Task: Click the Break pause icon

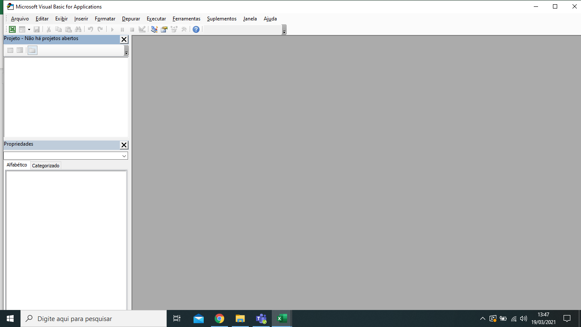Action: pyautogui.click(x=122, y=29)
